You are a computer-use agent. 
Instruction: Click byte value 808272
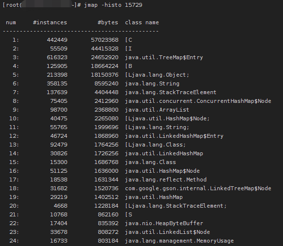(108, 232)
